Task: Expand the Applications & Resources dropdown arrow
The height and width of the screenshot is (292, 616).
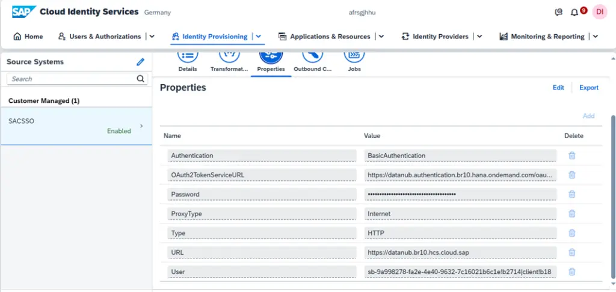Action: click(x=381, y=37)
